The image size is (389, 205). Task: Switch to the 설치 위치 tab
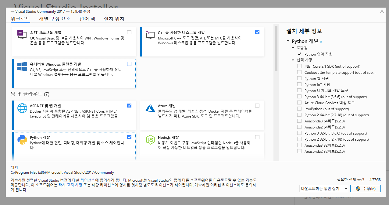(114, 19)
